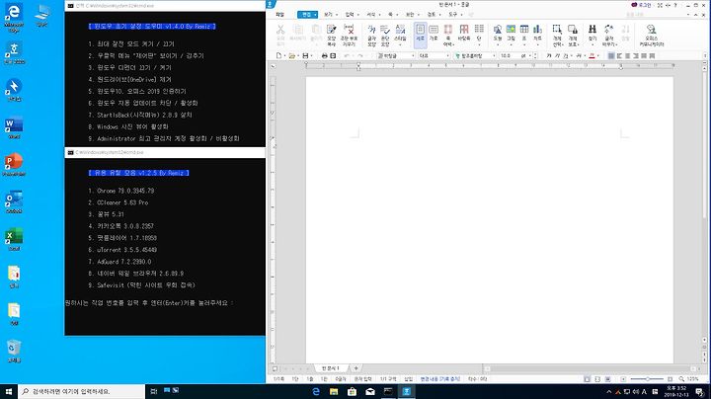Screen dimensions: 711x399
Task: Click the track changes text in status bar
Action: (x=439, y=379)
